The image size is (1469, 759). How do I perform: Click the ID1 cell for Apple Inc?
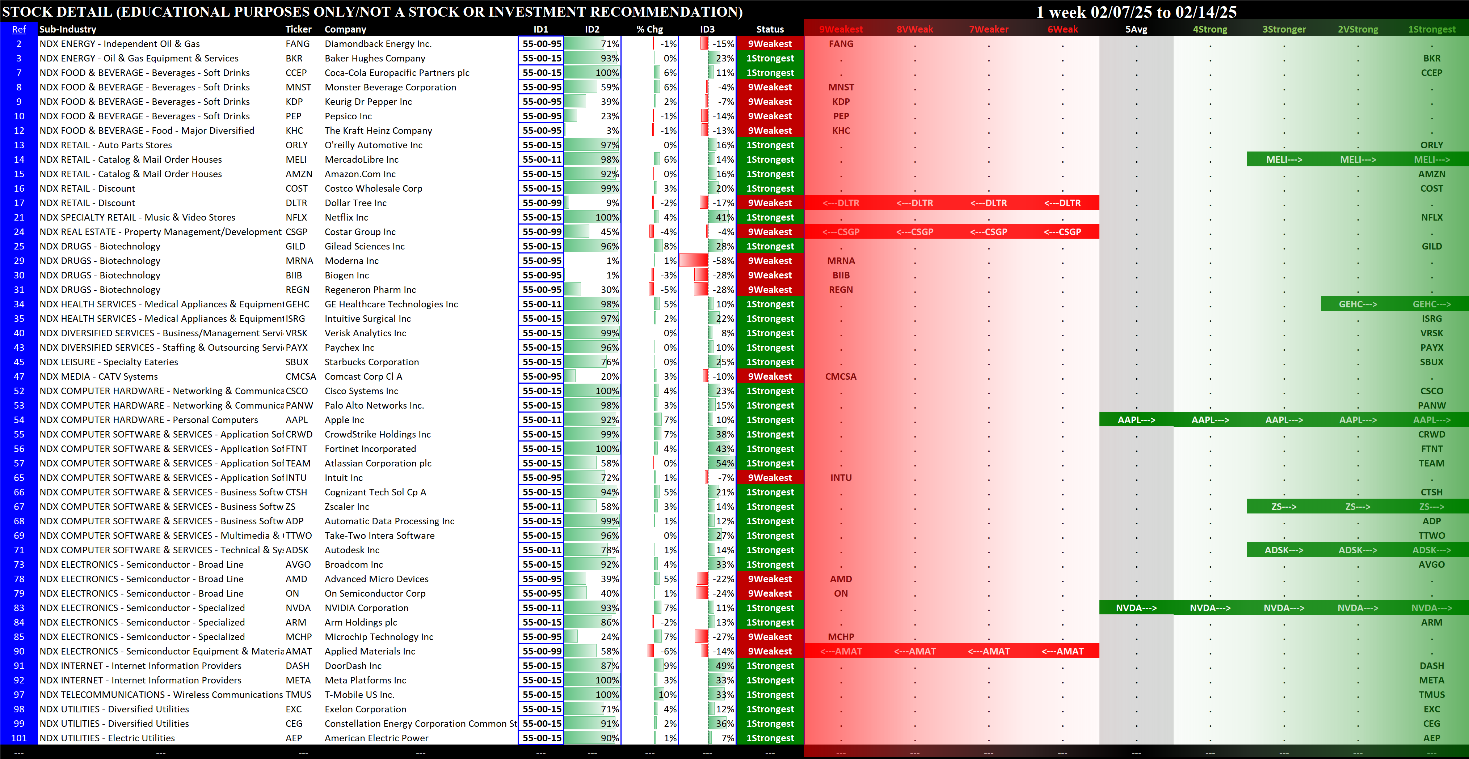(x=541, y=420)
